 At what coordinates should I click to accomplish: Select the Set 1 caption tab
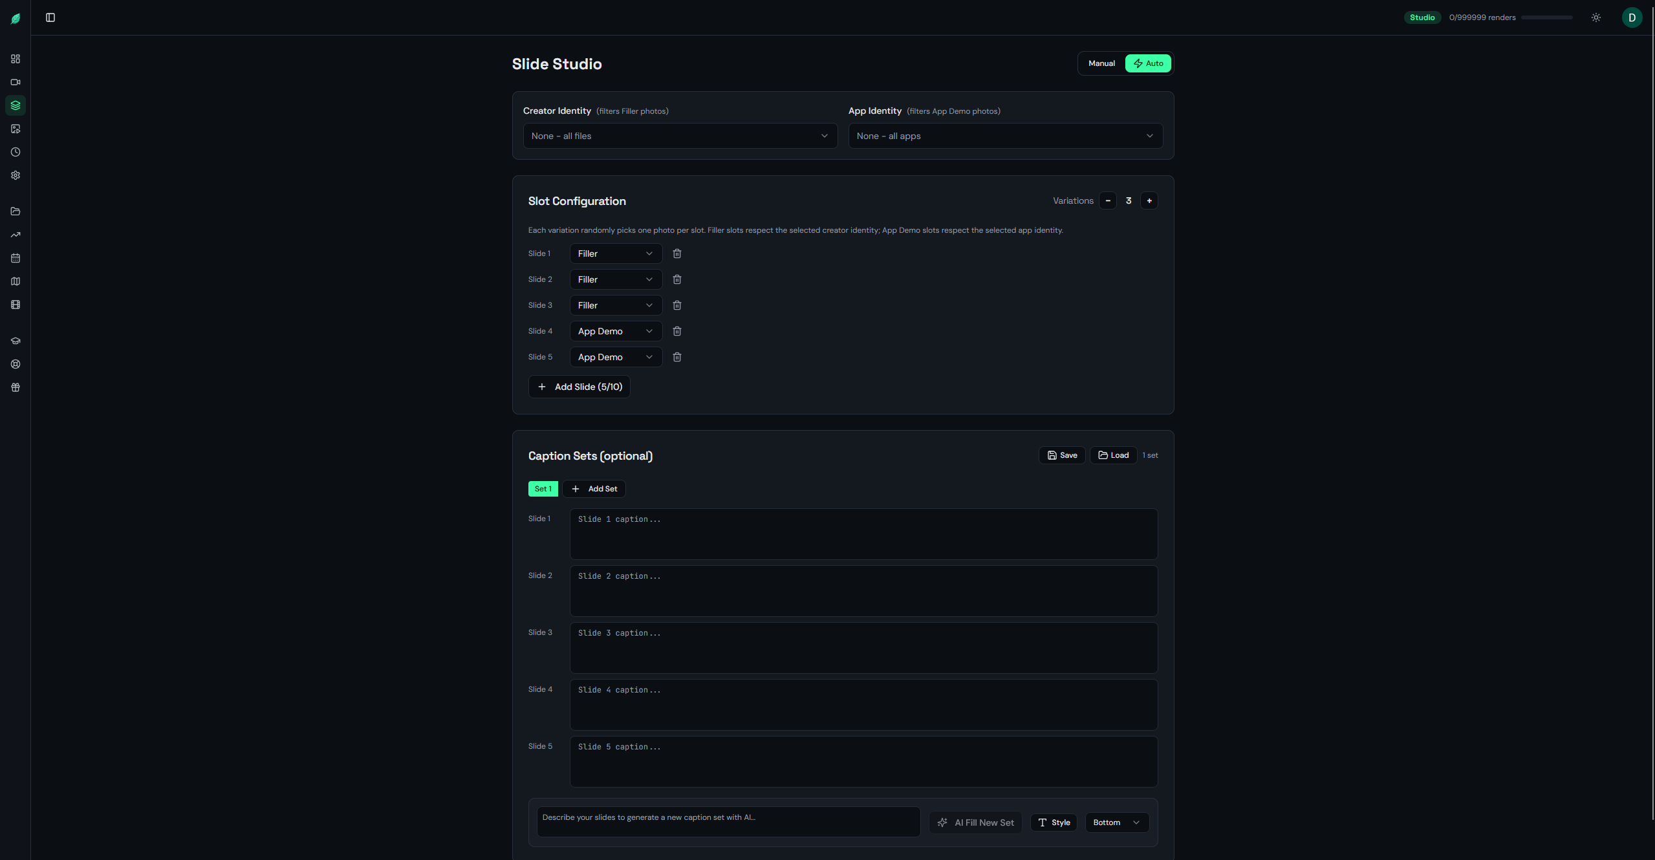click(543, 489)
